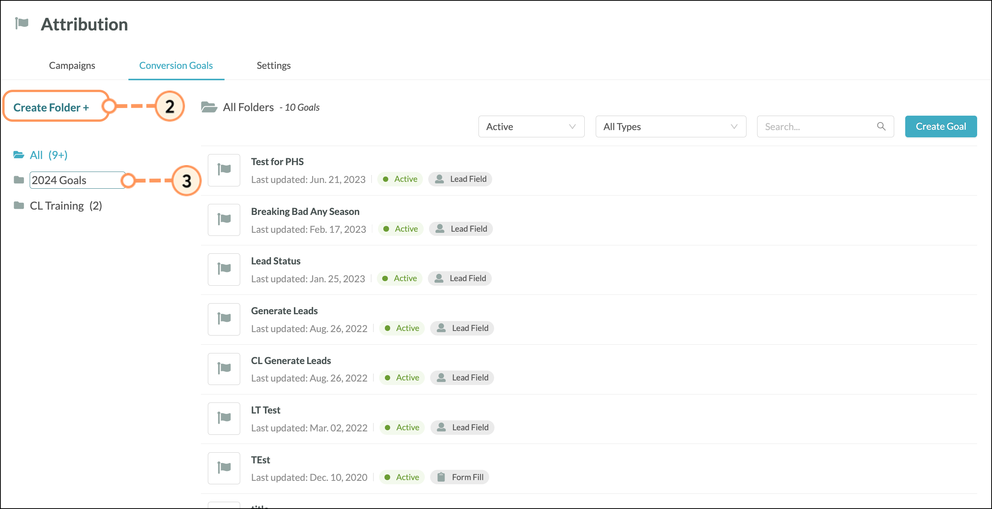Click the open folder icon beside All
The width and height of the screenshot is (992, 509).
(x=19, y=155)
